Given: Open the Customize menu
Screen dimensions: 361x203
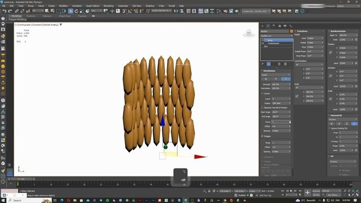Looking at the screenshot, I should (123, 6).
